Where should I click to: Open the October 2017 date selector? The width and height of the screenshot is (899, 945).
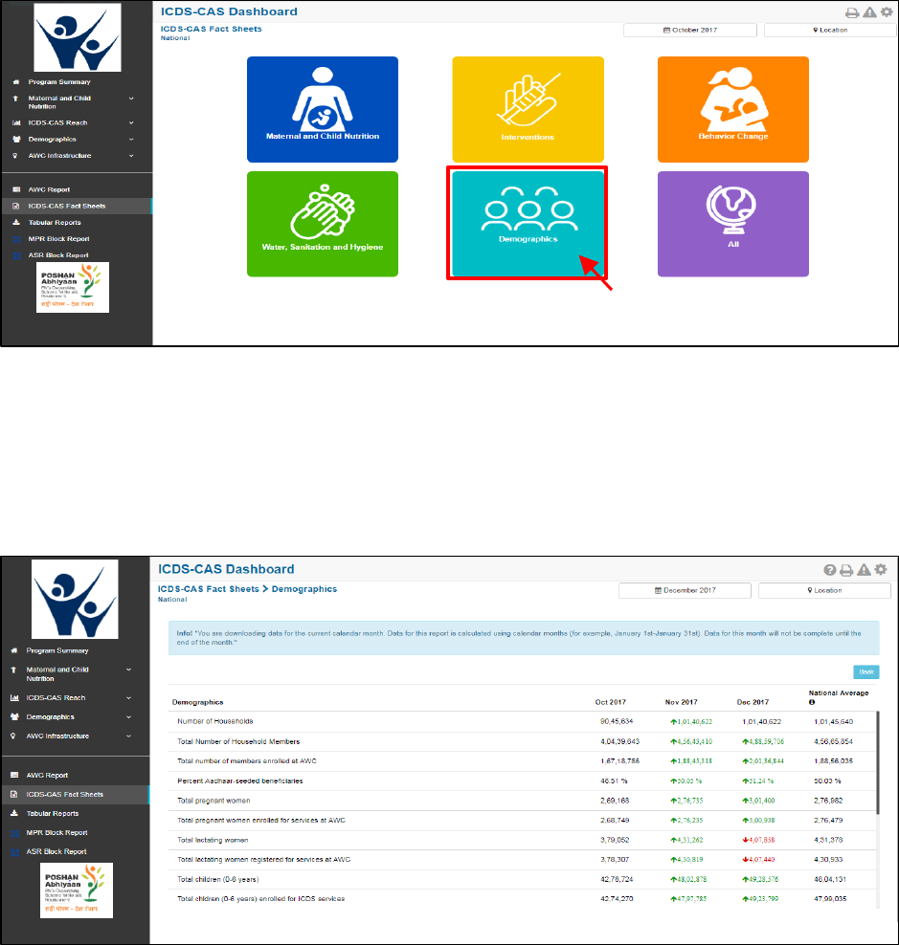pyautogui.click(x=690, y=31)
